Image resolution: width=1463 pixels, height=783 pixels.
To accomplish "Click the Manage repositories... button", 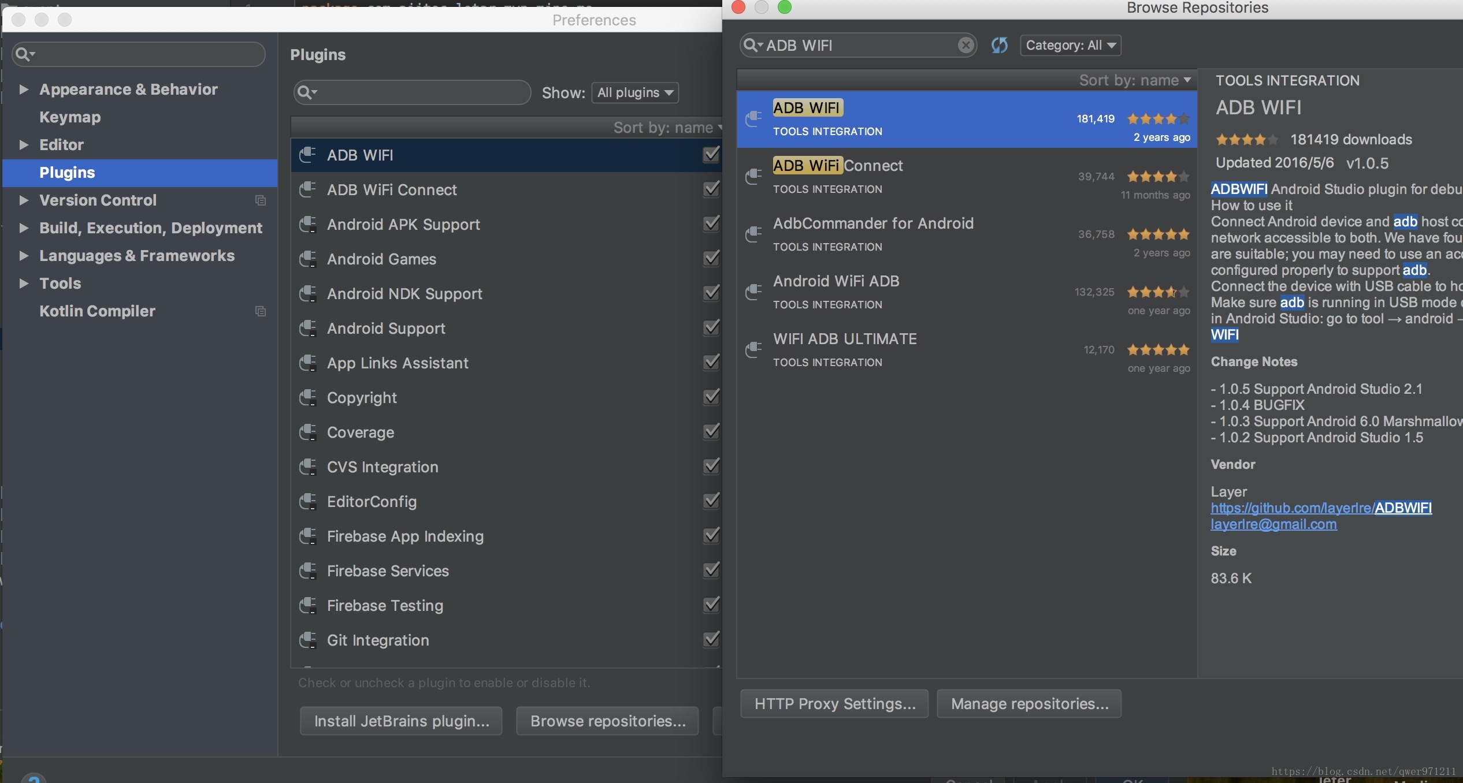I will click(1030, 703).
